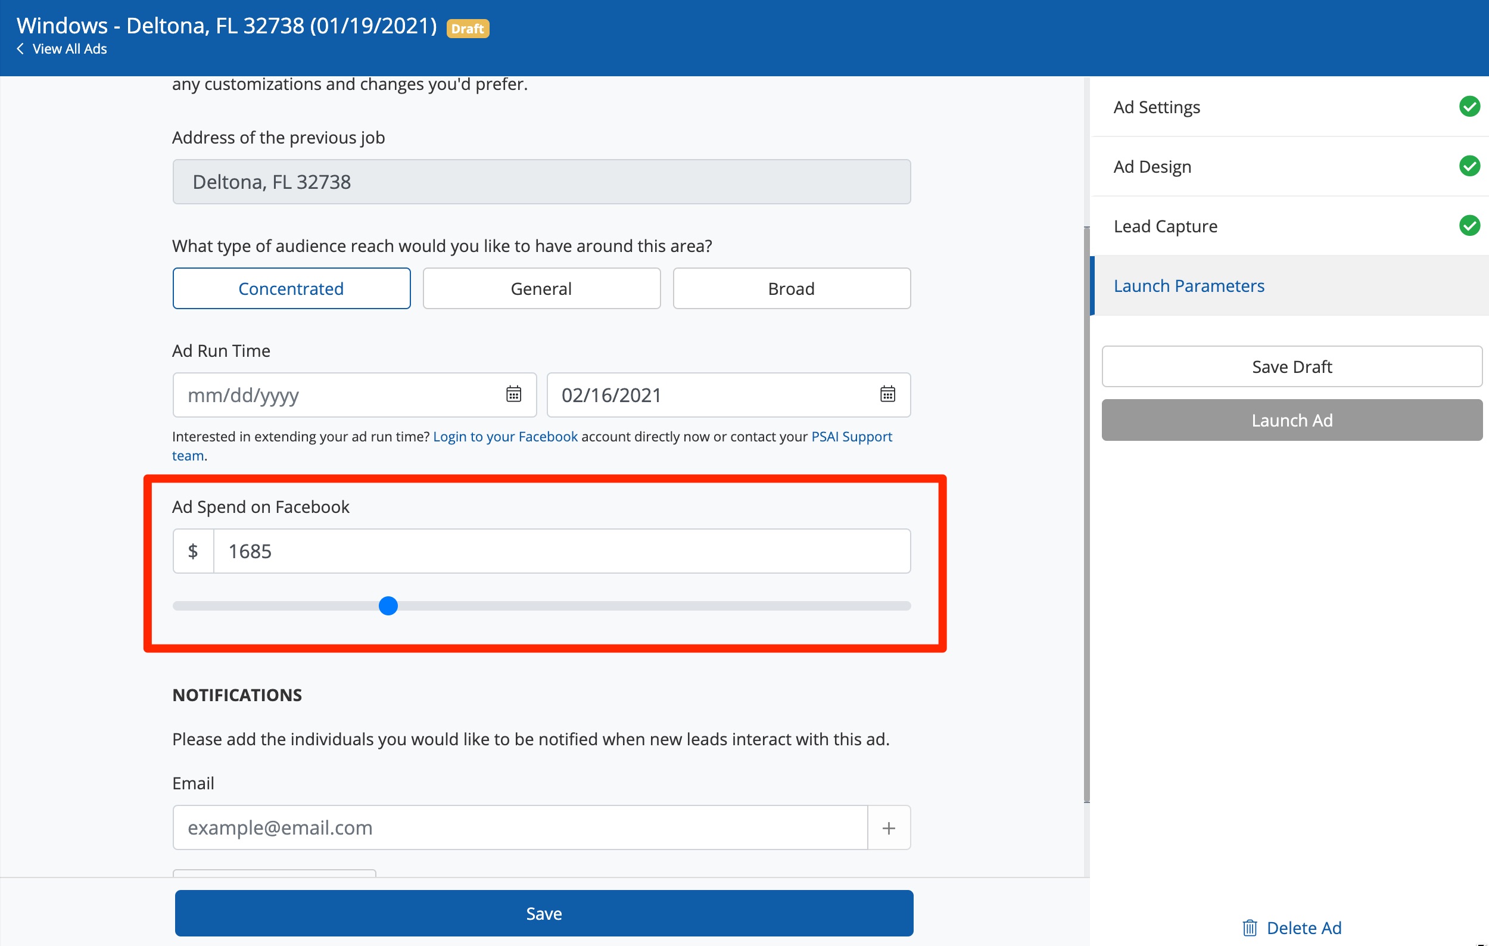Select Concentrated audience reach
Image resolution: width=1489 pixels, height=946 pixels.
[291, 289]
